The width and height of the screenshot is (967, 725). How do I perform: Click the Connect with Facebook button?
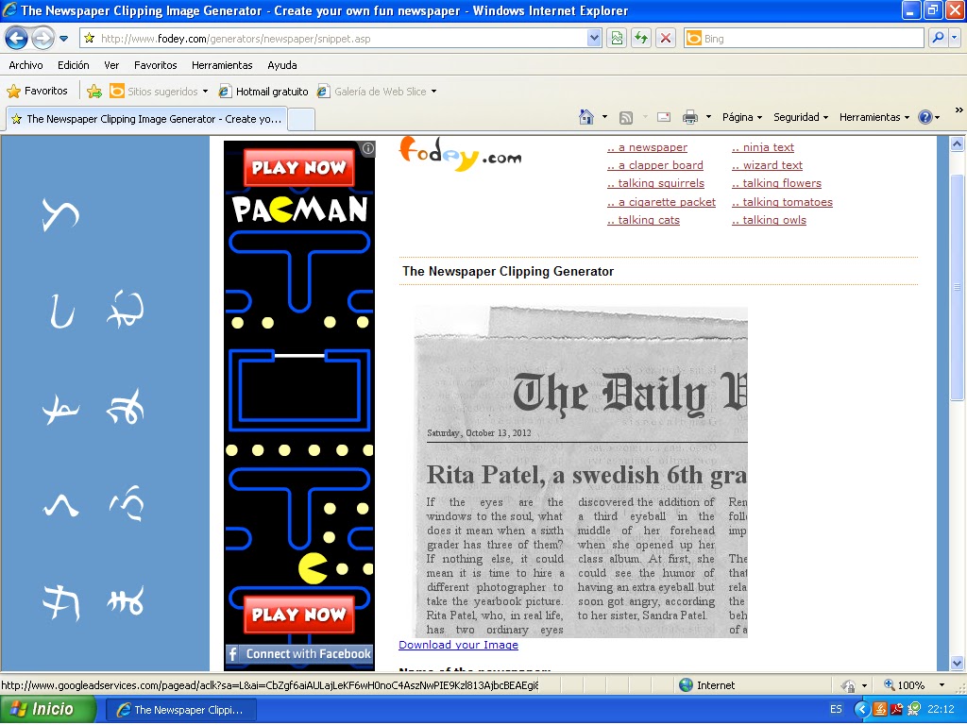299,653
